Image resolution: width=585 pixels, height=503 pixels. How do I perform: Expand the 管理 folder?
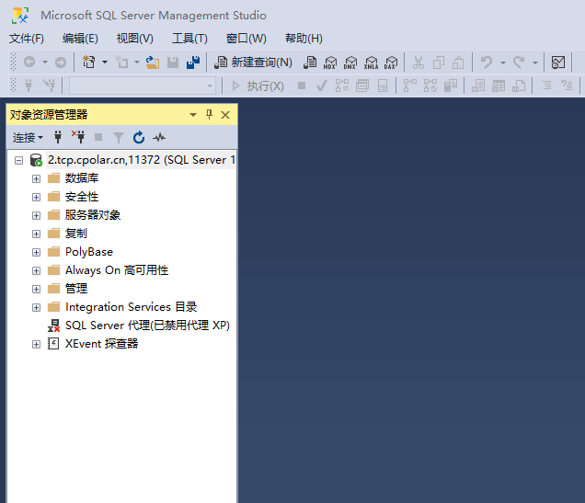point(36,289)
